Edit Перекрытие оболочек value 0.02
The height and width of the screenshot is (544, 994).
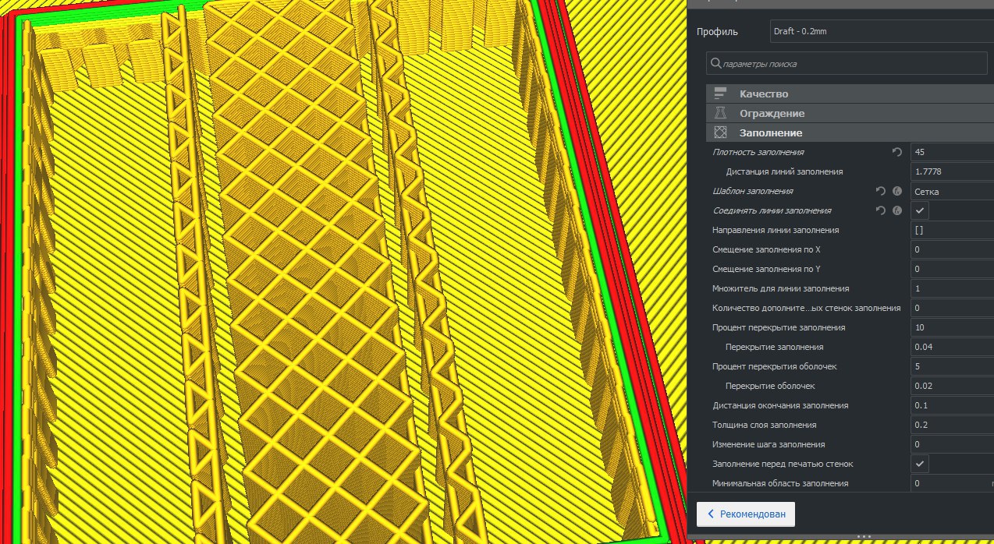953,386
